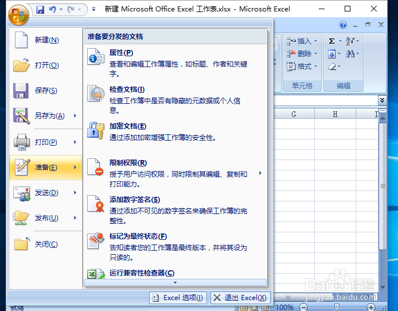Open the Delete (删除) dropdown arrow

click(316, 53)
